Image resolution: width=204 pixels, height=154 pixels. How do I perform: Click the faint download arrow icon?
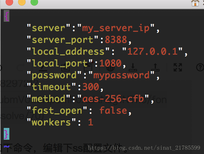[x=133, y=67]
